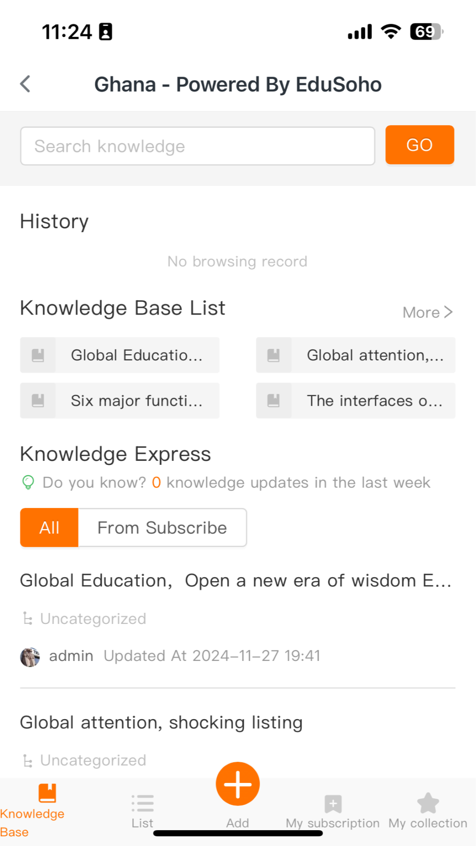476x846 pixels.
Task: Expand Knowledge Base List via More
Action: coord(421,312)
